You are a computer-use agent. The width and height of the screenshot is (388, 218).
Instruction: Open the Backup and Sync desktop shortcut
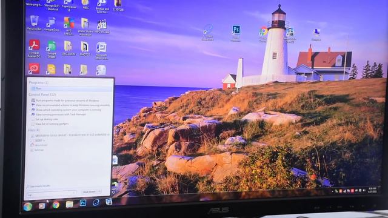(102, 7)
